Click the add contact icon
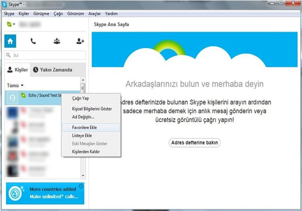This screenshot has height=211, width=302. point(80,41)
